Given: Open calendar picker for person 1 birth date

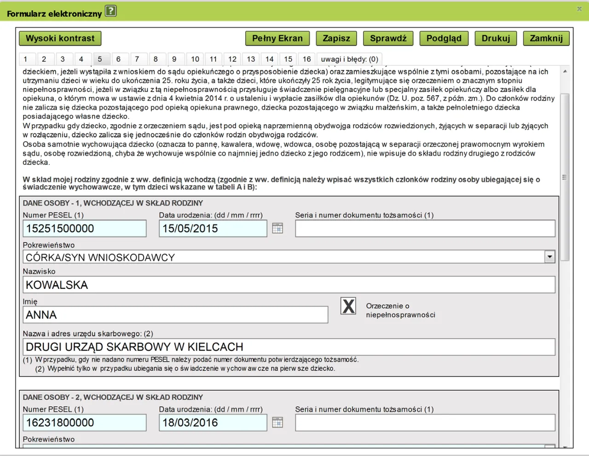Looking at the screenshot, I should pyautogui.click(x=277, y=228).
